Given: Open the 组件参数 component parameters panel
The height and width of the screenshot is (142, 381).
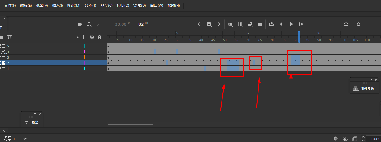Looking at the screenshot, I should point(364,88).
